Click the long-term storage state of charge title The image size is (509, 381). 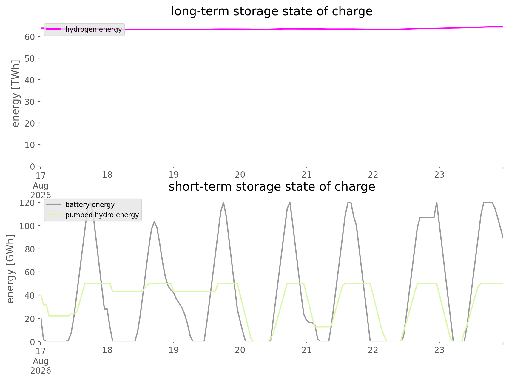pyautogui.click(x=272, y=11)
